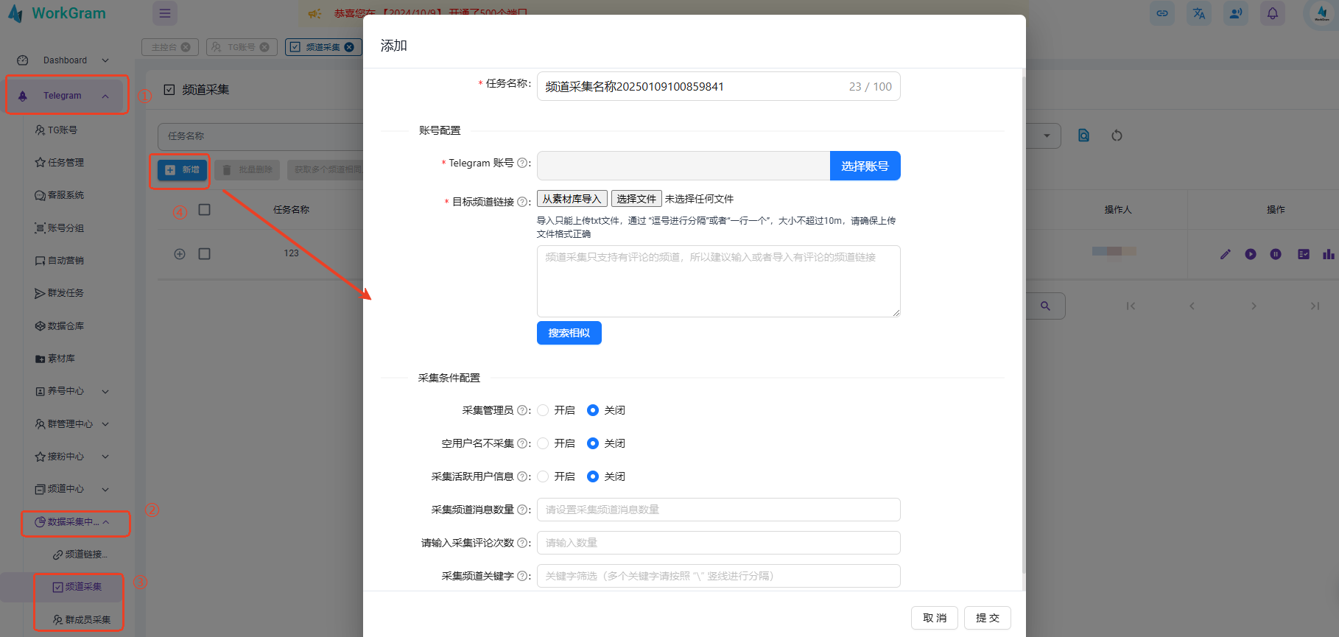The width and height of the screenshot is (1339, 637).
Task: Click the play icon for row 123
Action: [1251, 254]
